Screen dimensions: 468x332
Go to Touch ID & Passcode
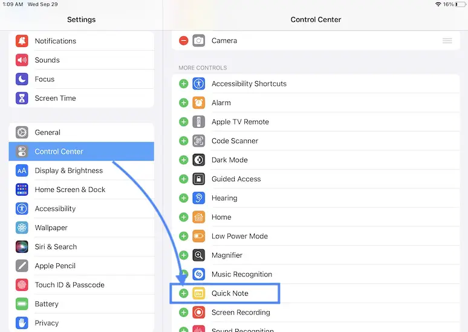point(69,285)
